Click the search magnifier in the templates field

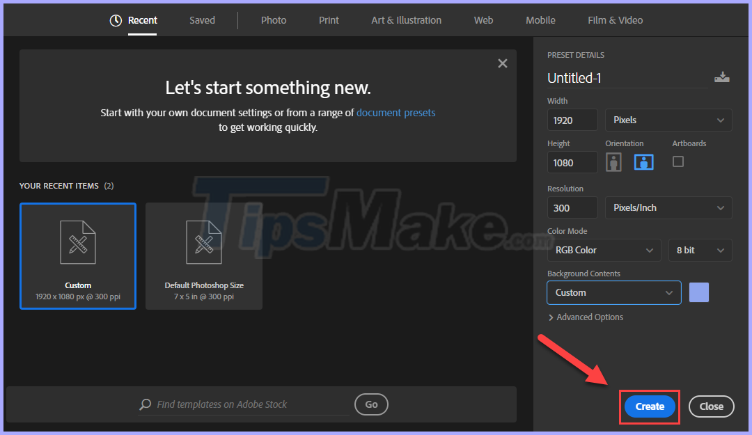click(x=145, y=404)
